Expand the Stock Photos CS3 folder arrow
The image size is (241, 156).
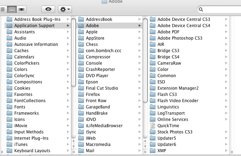(x=226, y=132)
